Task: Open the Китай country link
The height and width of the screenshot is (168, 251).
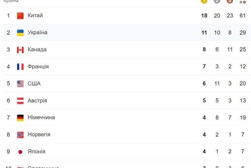Action: pos(35,15)
